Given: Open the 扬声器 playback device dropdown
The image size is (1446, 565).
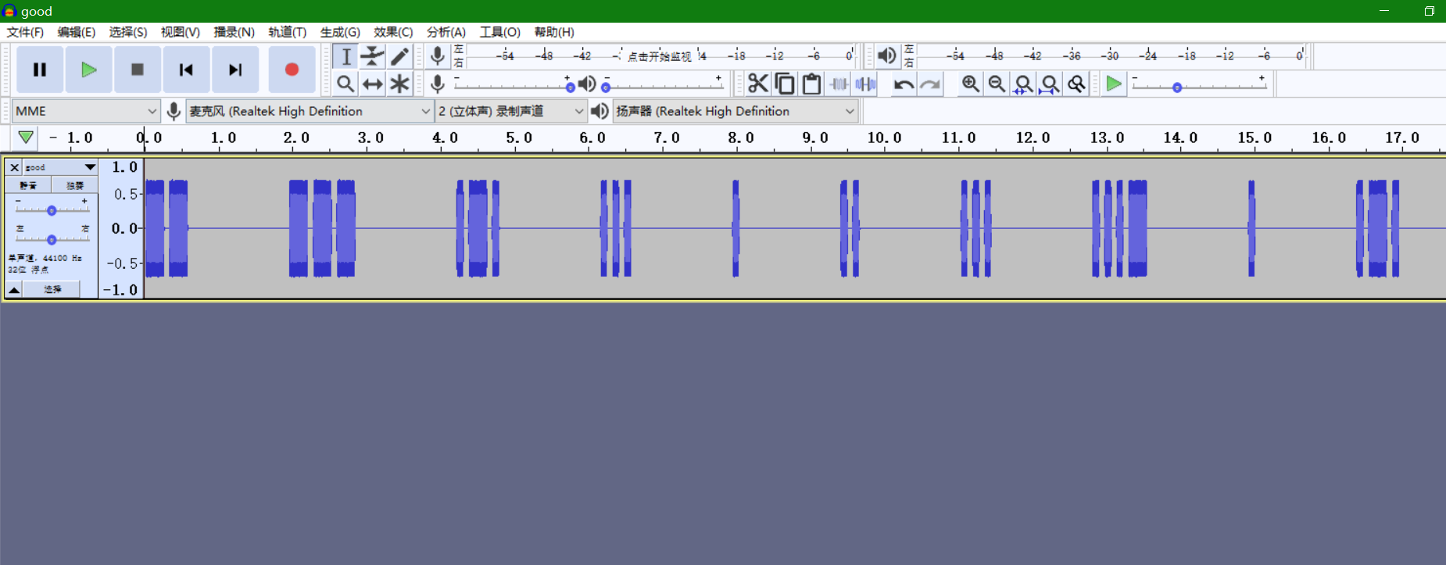Looking at the screenshot, I should pos(736,111).
